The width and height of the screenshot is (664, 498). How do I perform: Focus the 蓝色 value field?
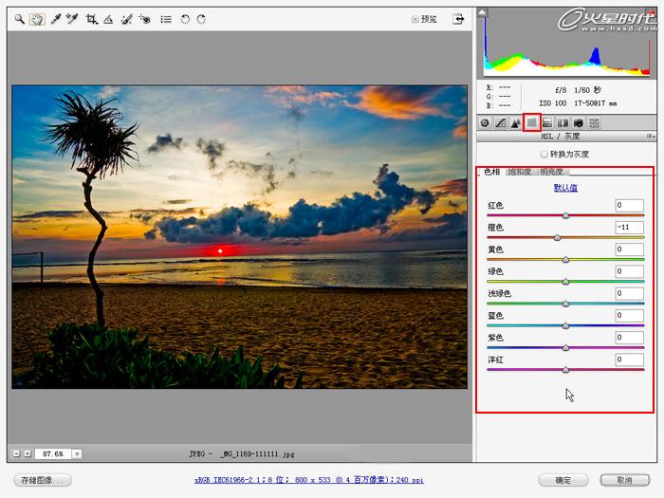(629, 316)
